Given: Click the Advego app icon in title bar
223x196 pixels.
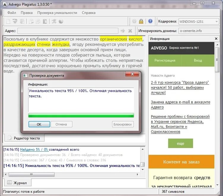Looking at the screenshot, I should [x=5, y=4].
